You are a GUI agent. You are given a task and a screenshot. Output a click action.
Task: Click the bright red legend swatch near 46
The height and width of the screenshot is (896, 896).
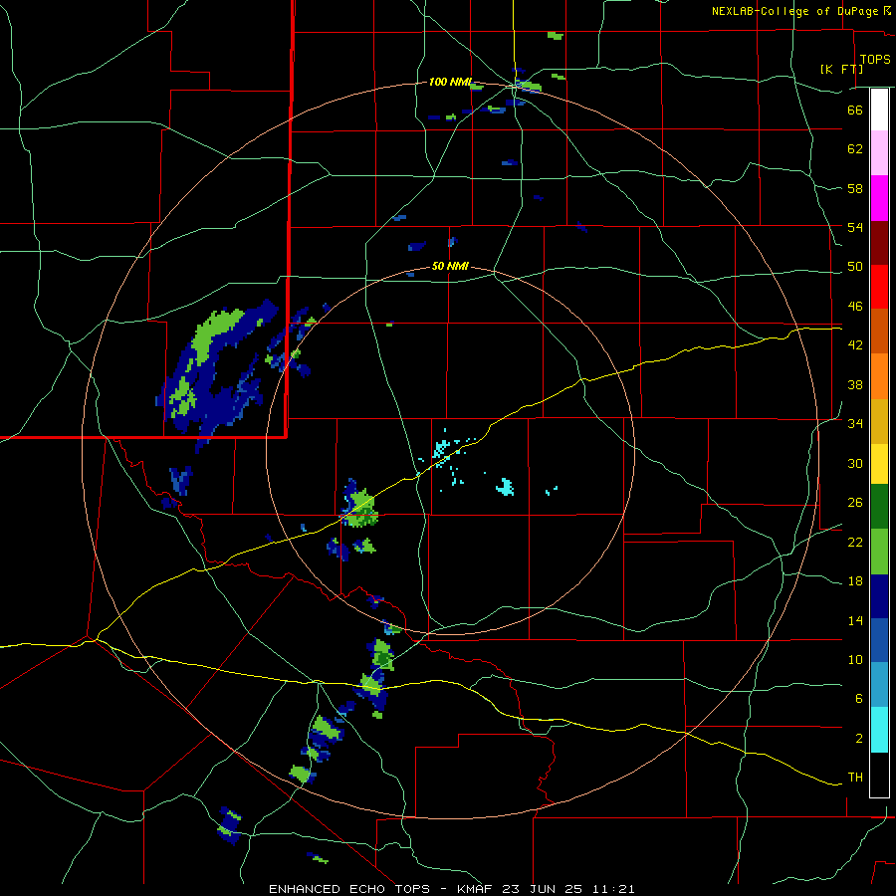pos(879,287)
